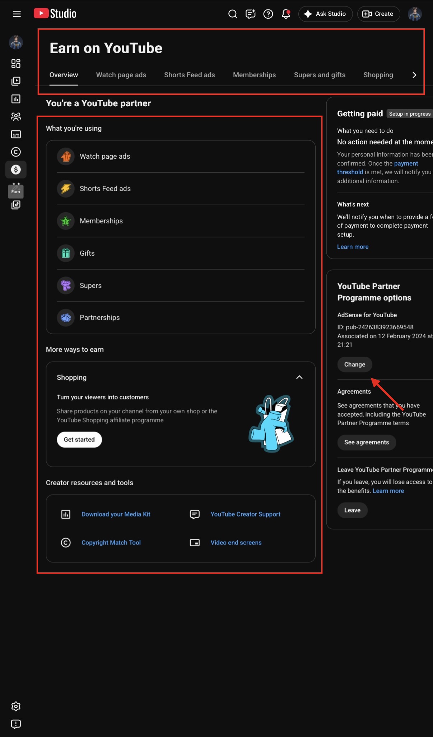Select the Earn dollar icon in sidebar

point(16,170)
